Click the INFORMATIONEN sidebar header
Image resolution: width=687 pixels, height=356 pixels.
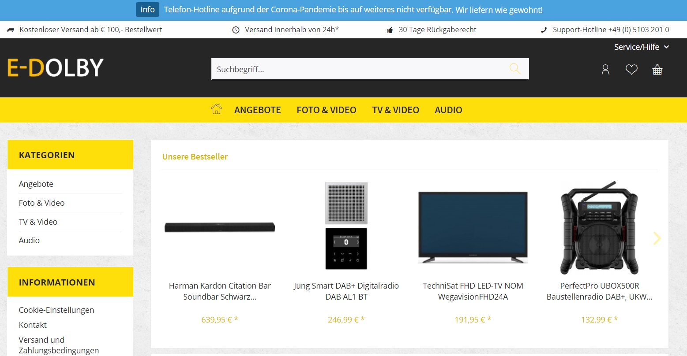70,282
